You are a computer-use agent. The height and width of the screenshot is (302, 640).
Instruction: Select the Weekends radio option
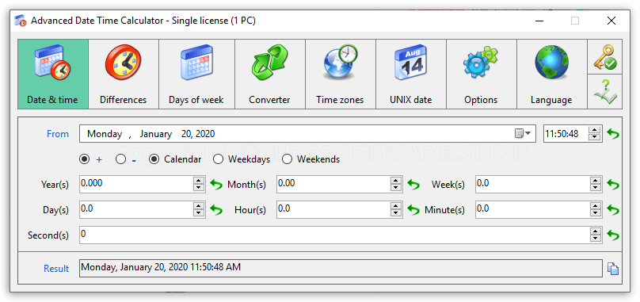point(288,159)
